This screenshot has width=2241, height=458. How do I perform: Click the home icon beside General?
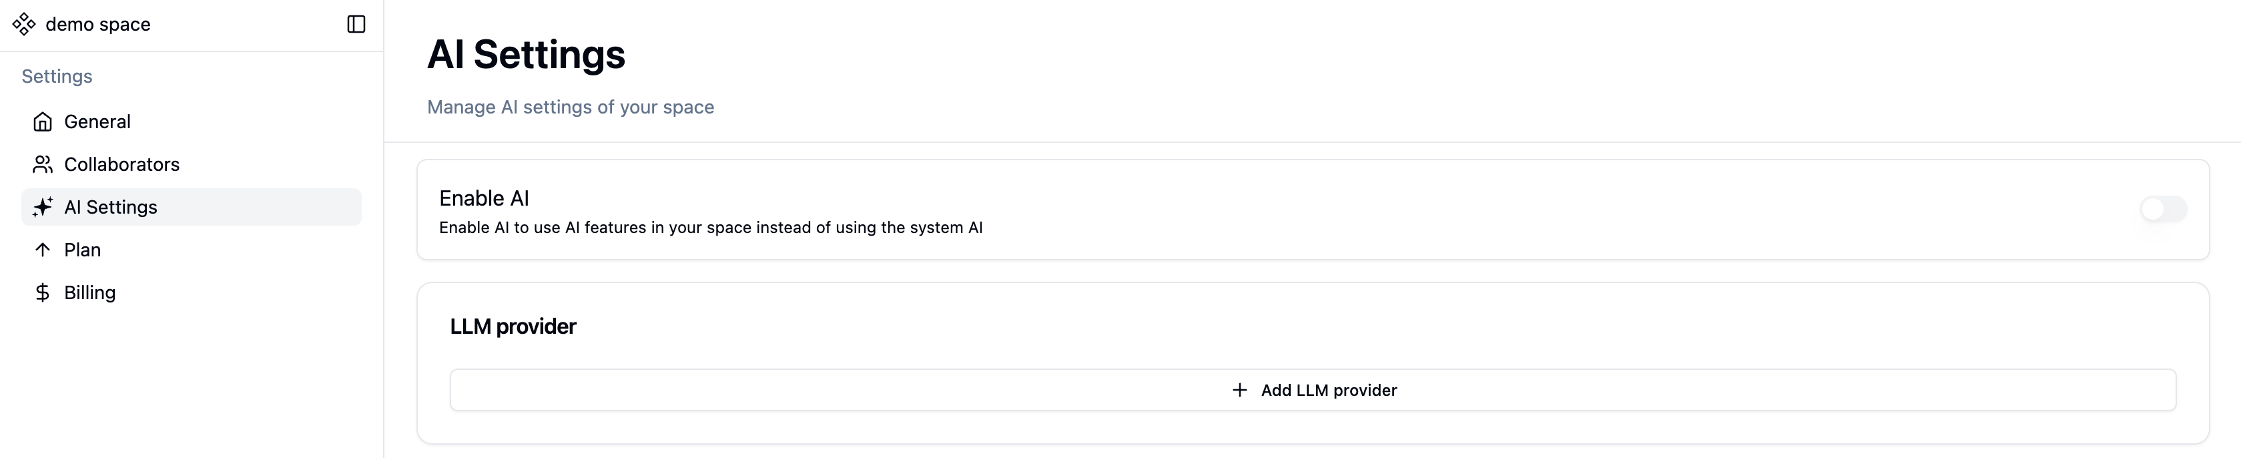pos(43,122)
